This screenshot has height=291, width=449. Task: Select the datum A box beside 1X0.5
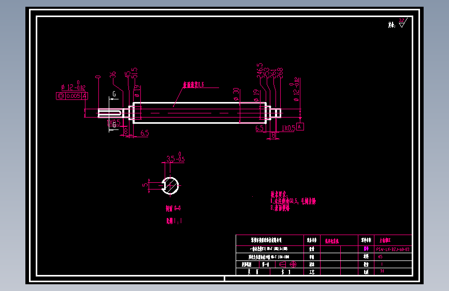pos(300,126)
